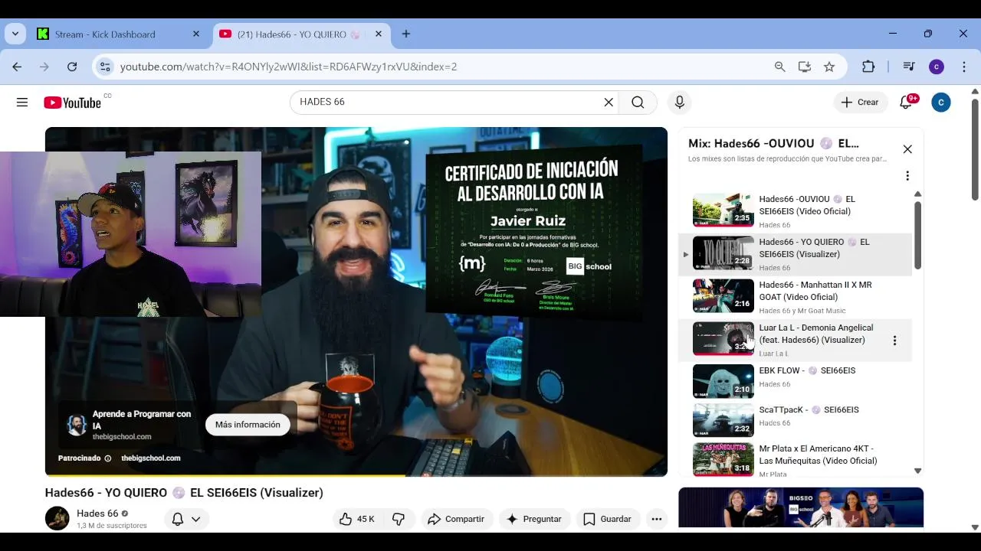
Task: Dislike the YO QUIERO video
Action: coord(399,519)
